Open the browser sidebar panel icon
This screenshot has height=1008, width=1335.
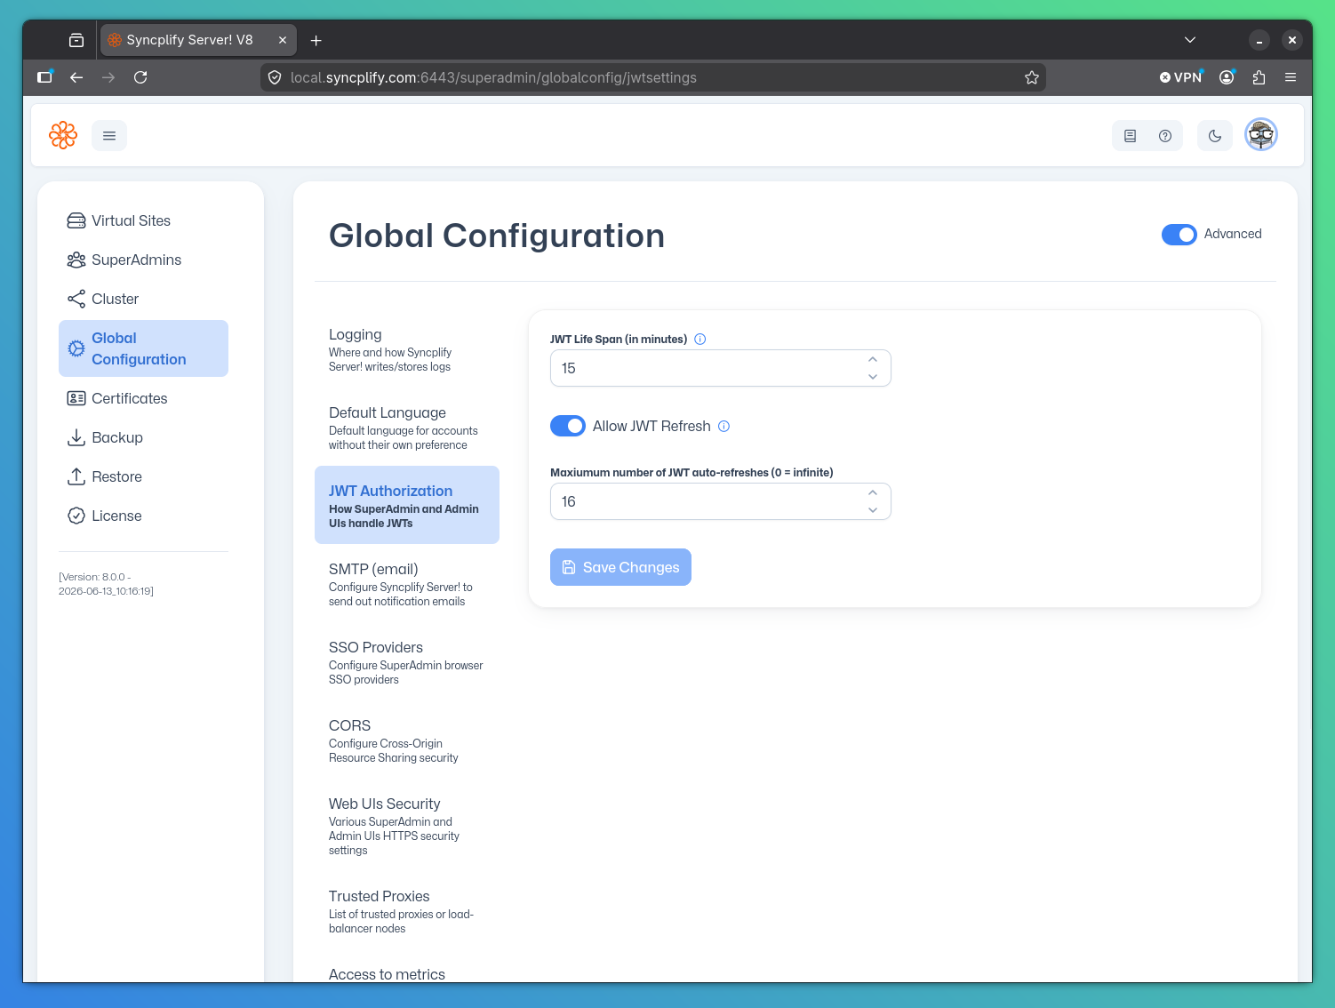point(44,77)
